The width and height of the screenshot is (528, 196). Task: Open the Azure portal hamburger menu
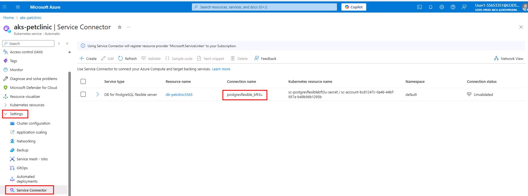coord(18,7)
